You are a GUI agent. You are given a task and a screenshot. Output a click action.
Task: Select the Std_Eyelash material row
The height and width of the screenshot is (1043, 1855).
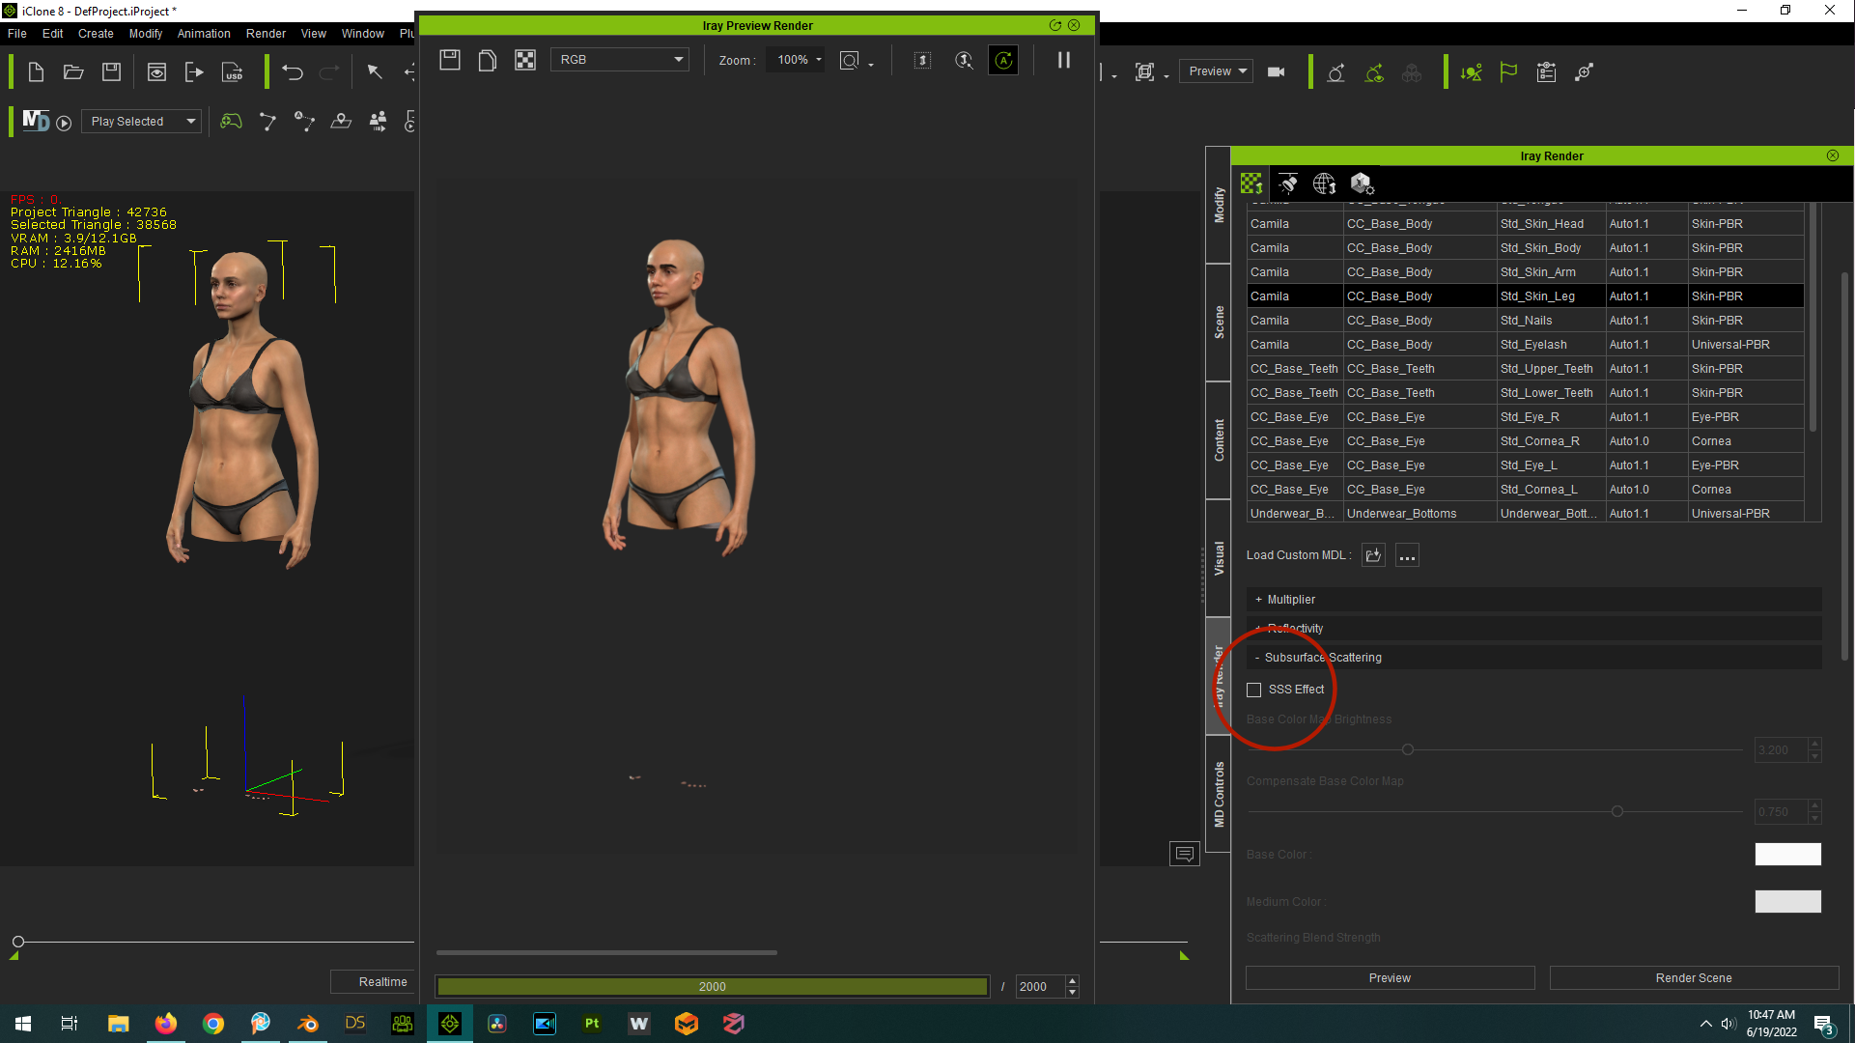tap(1525, 345)
